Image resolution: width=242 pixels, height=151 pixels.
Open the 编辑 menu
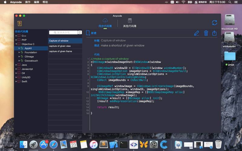(x=36, y=2)
